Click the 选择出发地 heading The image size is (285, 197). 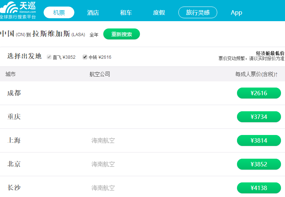(x=24, y=56)
